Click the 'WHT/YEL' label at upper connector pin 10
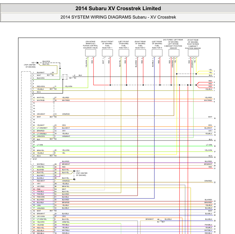 pyautogui.click(x=41, y=97)
